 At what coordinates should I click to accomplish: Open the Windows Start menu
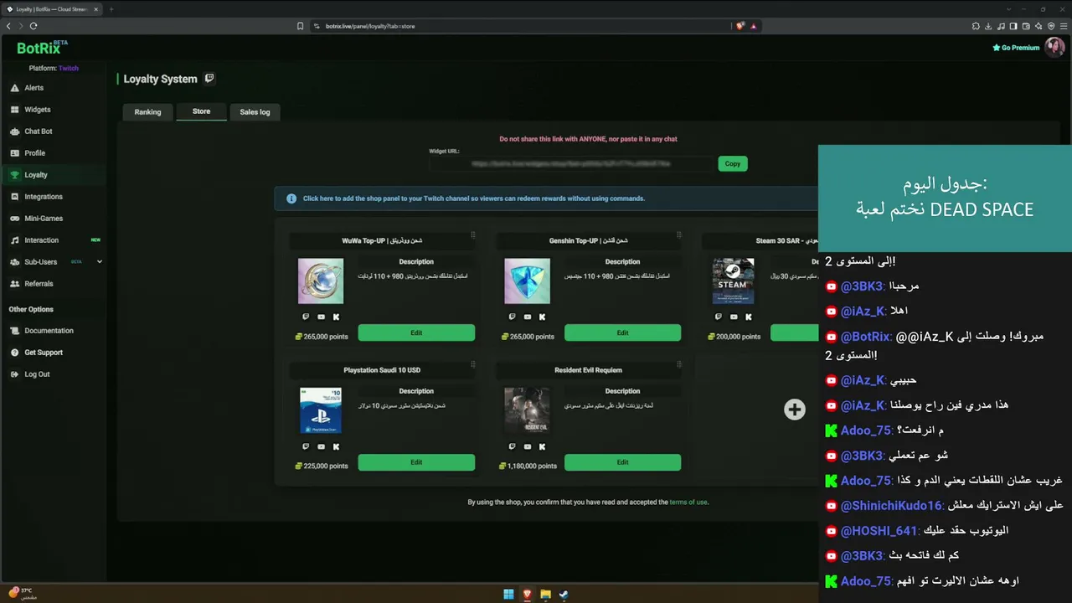[x=508, y=595]
